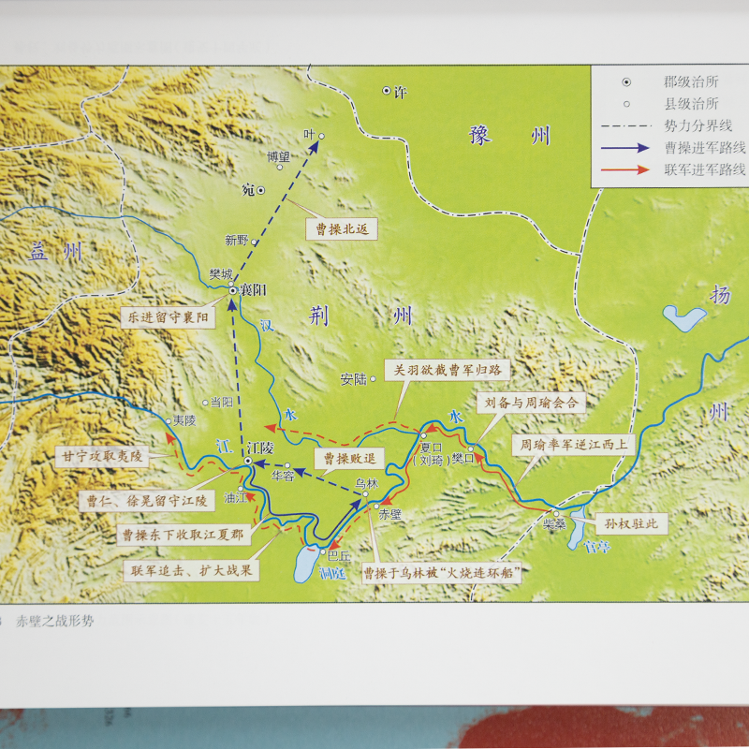Image resolution: width=749 pixels, height=749 pixels.
Task: Click the dash-dot boundary line legend sample
Action: click(626, 126)
